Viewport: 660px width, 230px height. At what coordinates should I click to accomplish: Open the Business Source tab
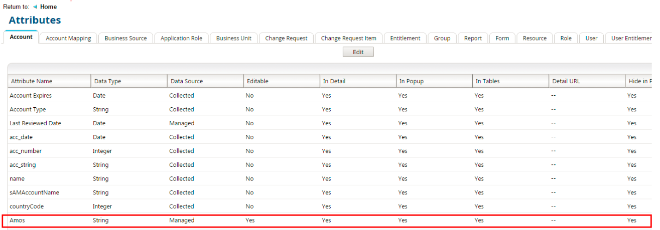click(x=125, y=38)
